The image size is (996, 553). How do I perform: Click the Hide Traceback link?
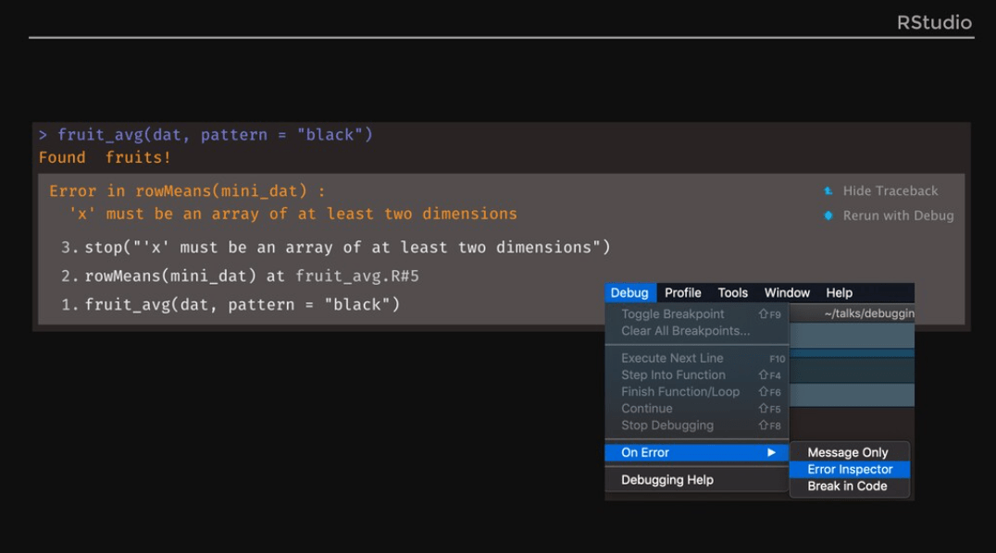click(x=890, y=190)
